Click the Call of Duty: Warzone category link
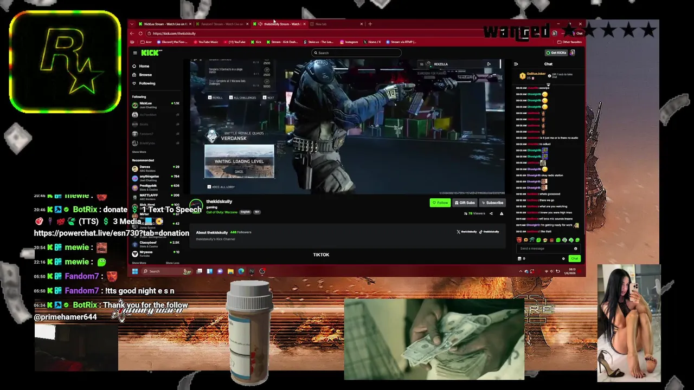This screenshot has width=694, height=390. tap(222, 212)
